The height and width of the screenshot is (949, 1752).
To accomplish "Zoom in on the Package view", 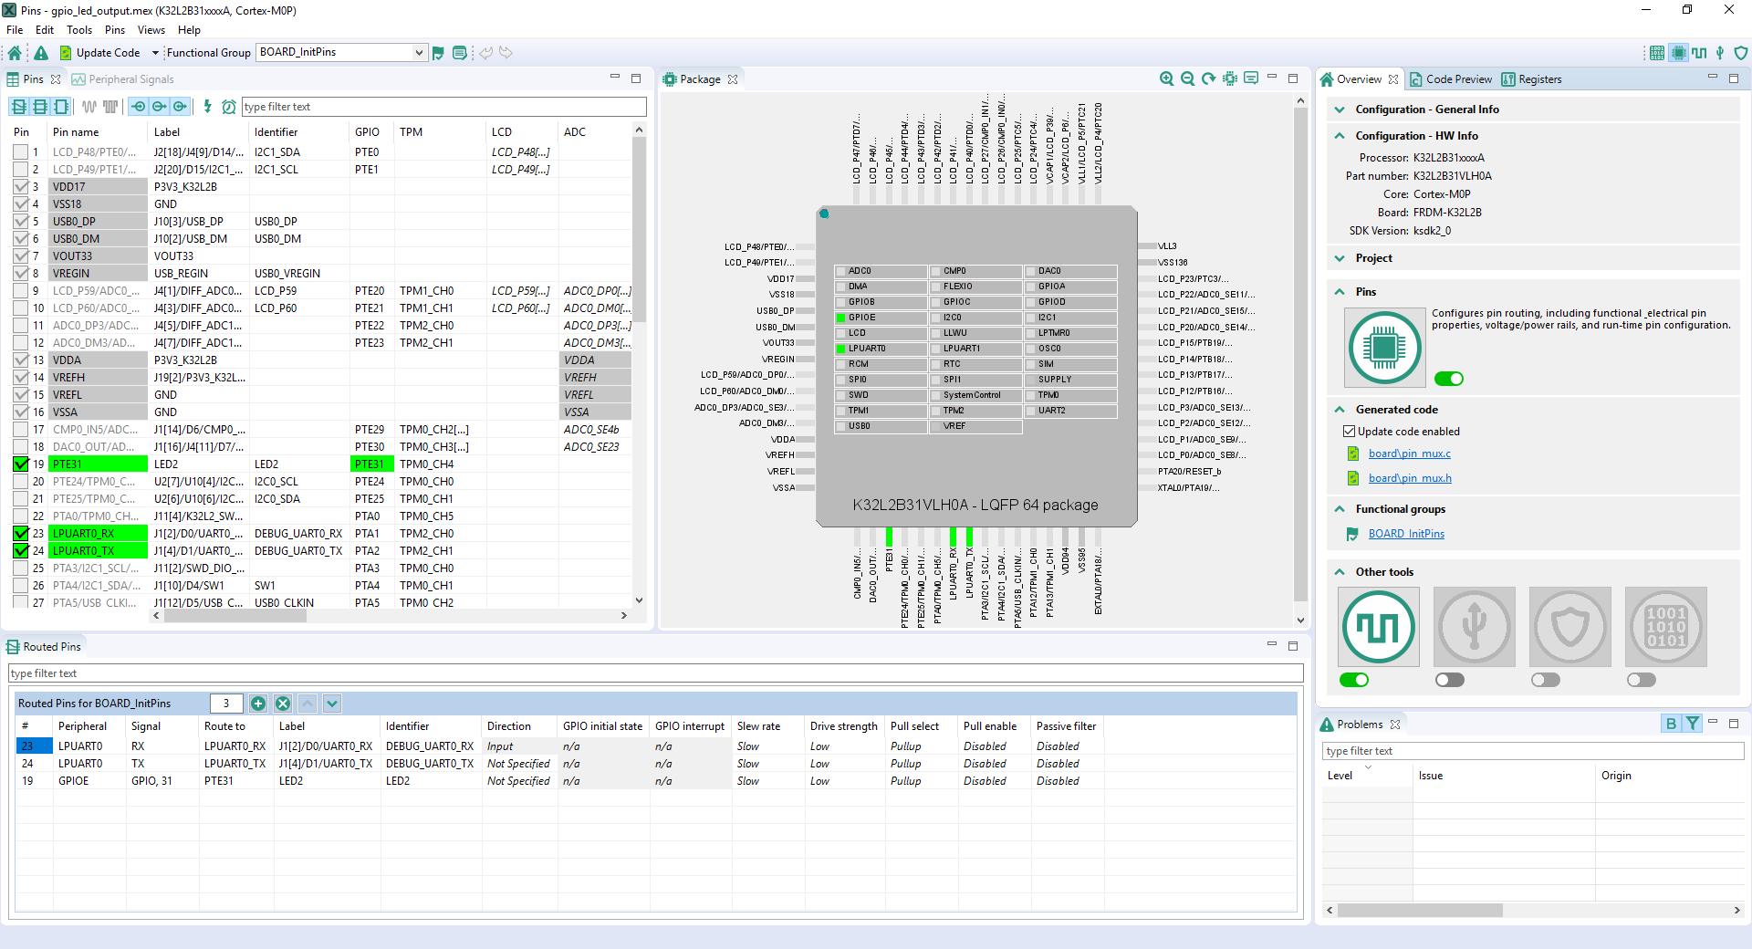I will click(x=1166, y=79).
